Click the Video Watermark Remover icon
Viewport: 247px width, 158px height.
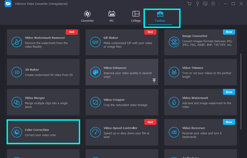(x=16, y=42)
